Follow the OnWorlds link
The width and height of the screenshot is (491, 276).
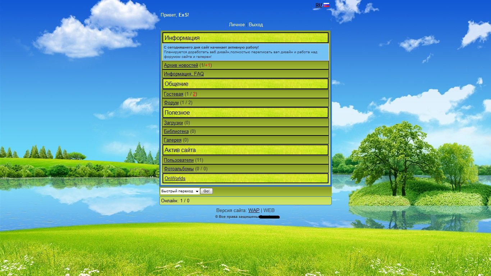[x=175, y=179]
